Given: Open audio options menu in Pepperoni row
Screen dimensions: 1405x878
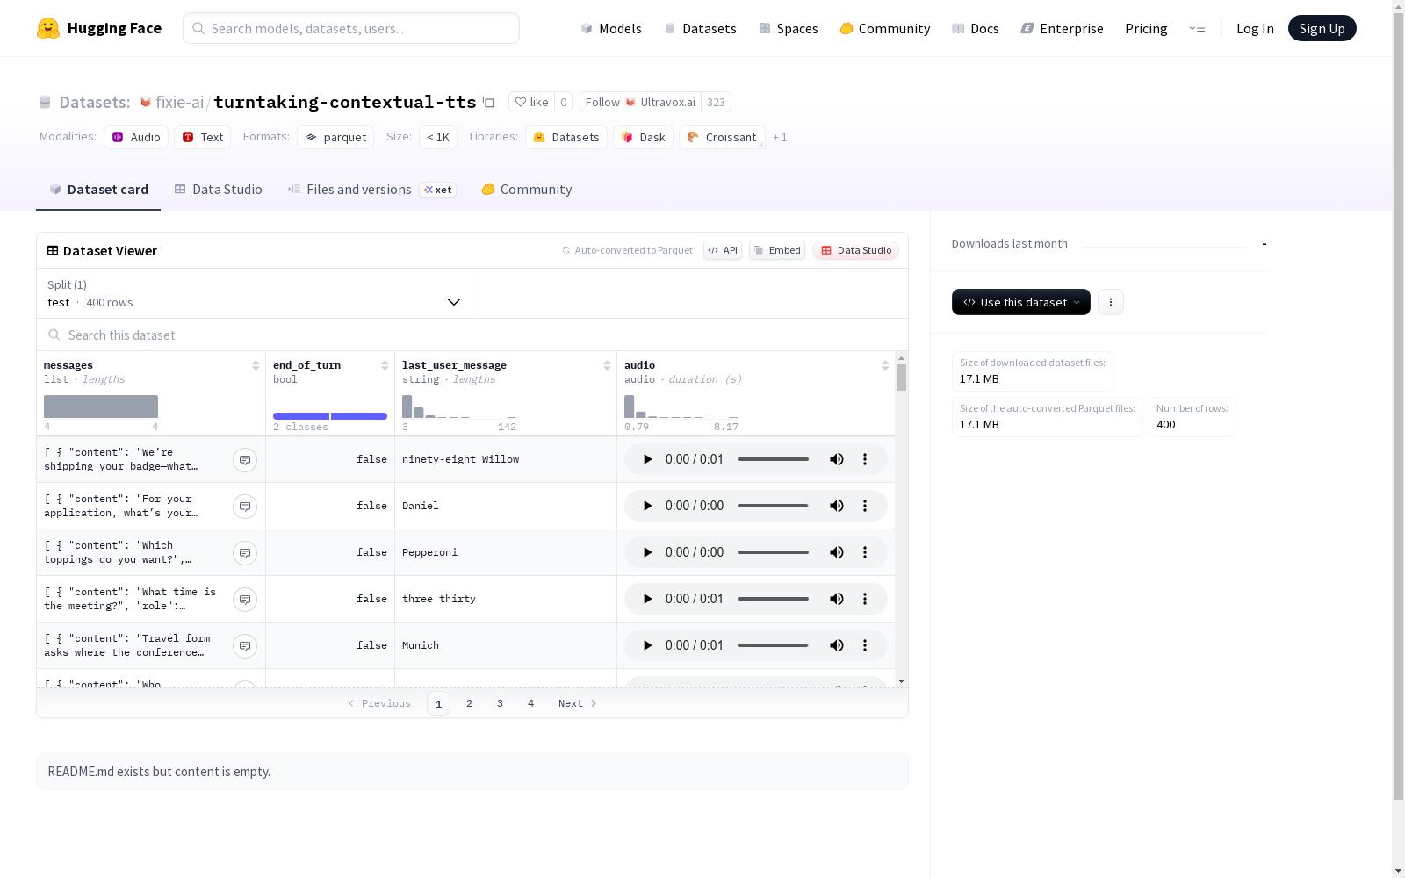Looking at the screenshot, I should 865,552.
